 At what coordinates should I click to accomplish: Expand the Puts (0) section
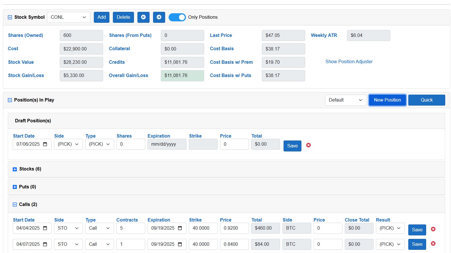(x=15, y=187)
